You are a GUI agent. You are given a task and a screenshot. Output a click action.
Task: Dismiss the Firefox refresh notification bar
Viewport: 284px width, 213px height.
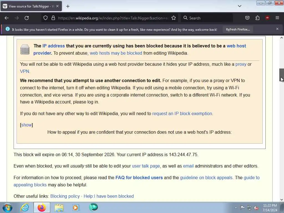277,29
